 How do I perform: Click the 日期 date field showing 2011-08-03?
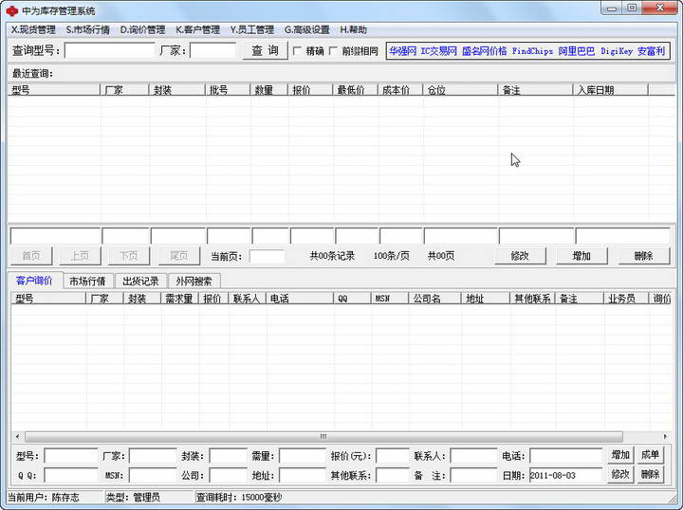tap(565, 475)
